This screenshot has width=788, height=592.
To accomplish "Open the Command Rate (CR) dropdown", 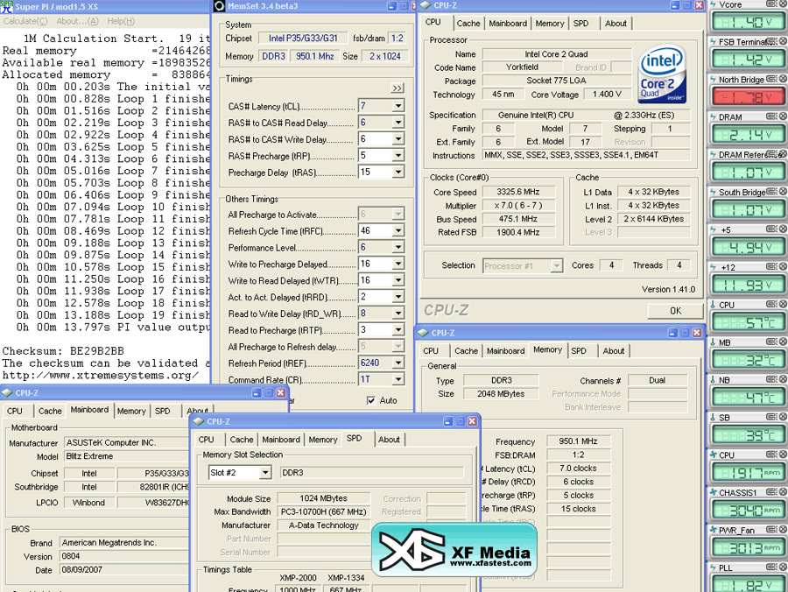I will pyautogui.click(x=398, y=379).
